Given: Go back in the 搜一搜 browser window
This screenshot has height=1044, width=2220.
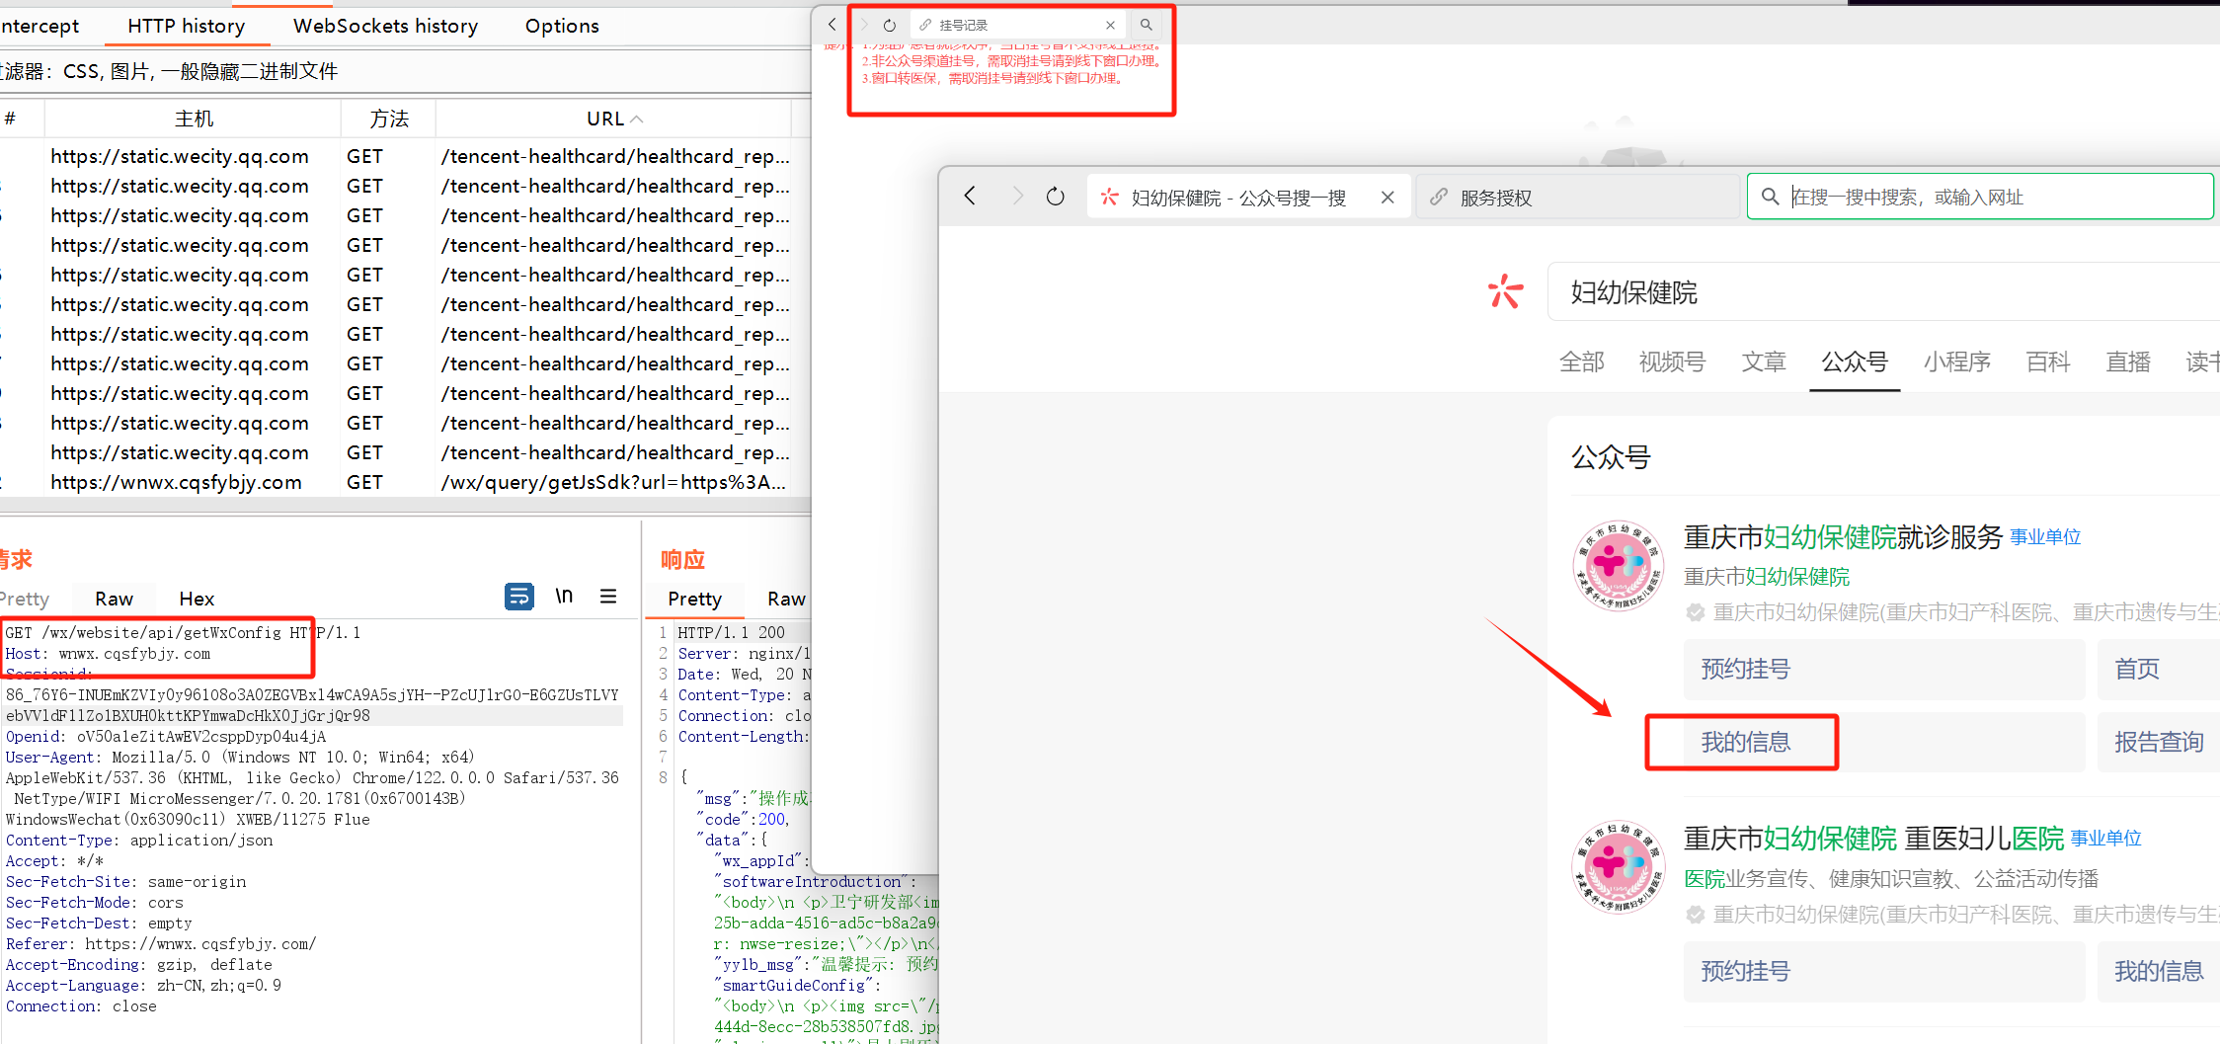Looking at the screenshot, I should 970,197.
